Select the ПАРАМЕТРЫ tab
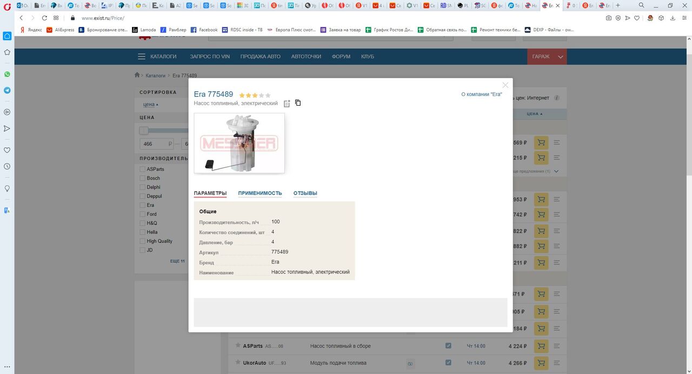The width and height of the screenshot is (692, 374). click(x=210, y=193)
